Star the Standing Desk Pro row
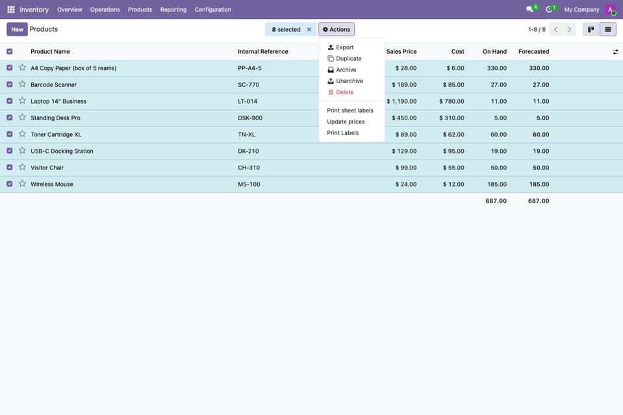Image resolution: width=623 pixels, height=415 pixels. [x=22, y=118]
